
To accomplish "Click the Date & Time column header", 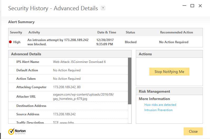I will click(107, 32).
